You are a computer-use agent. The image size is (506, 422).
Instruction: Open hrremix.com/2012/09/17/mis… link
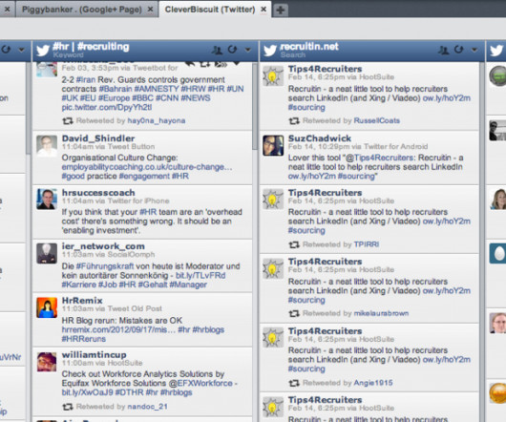tap(117, 329)
